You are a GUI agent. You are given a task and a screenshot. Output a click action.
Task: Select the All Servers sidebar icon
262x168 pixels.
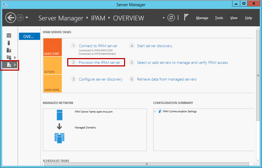click(9, 50)
